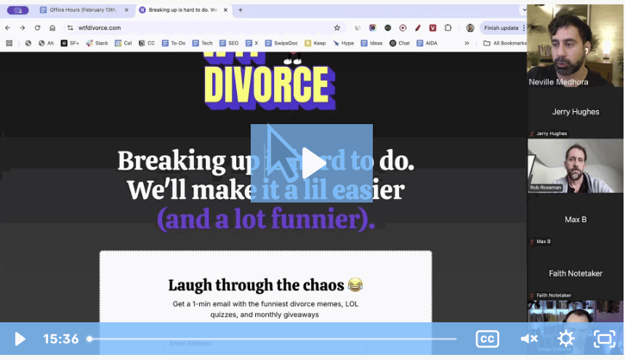Close the Office Hours tab

126,10
